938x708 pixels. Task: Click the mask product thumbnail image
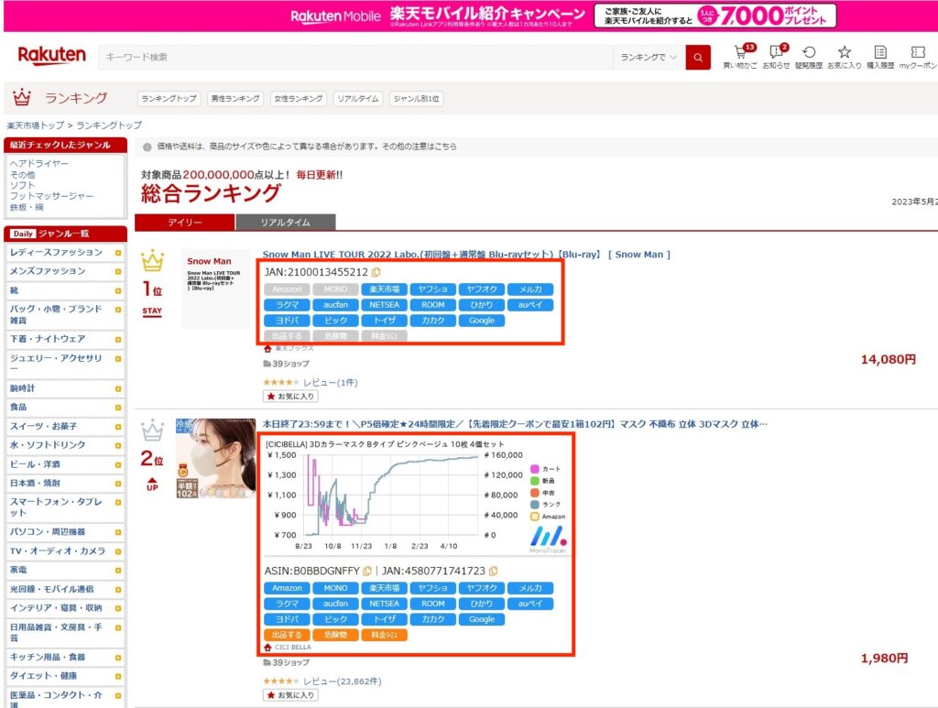pos(215,459)
